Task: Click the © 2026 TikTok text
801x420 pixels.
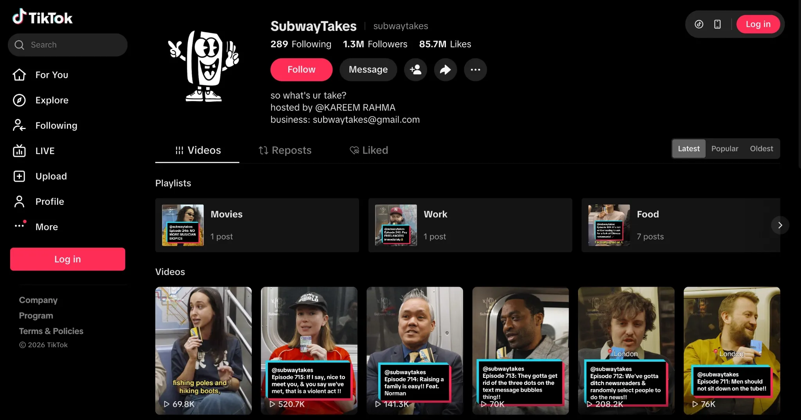Action: [x=43, y=345]
